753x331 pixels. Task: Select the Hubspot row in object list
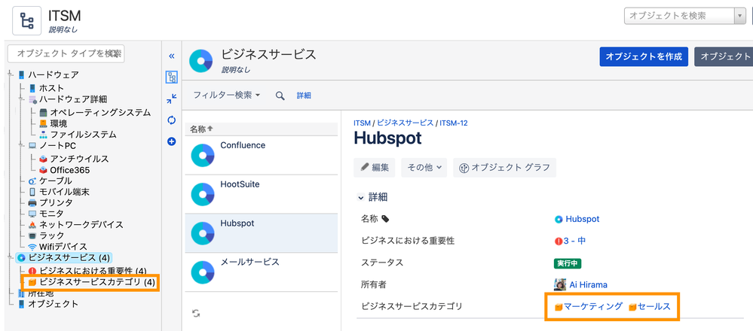262,232
